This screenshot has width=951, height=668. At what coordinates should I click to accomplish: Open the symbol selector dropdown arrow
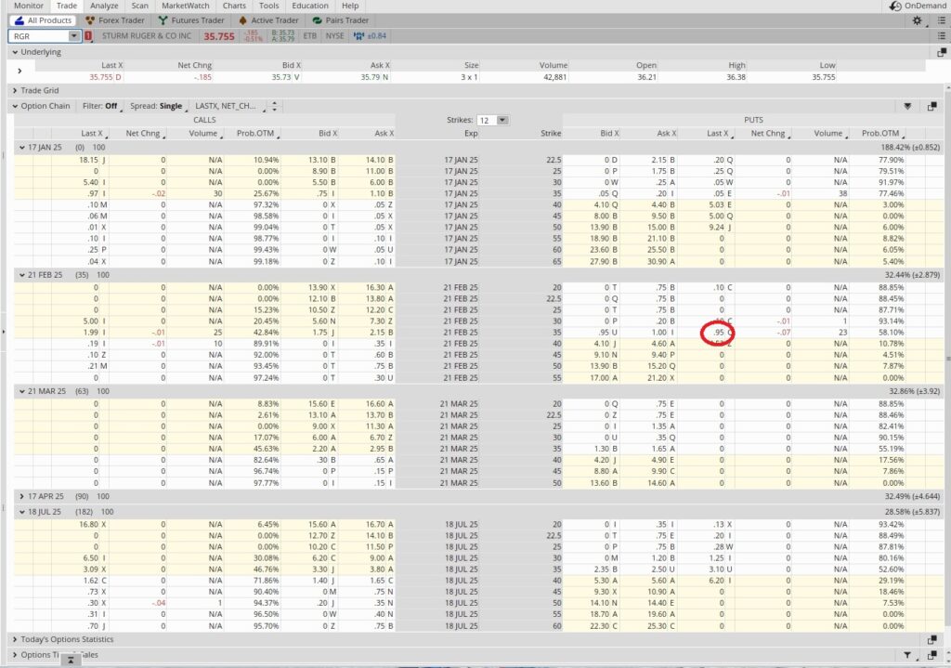74,36
